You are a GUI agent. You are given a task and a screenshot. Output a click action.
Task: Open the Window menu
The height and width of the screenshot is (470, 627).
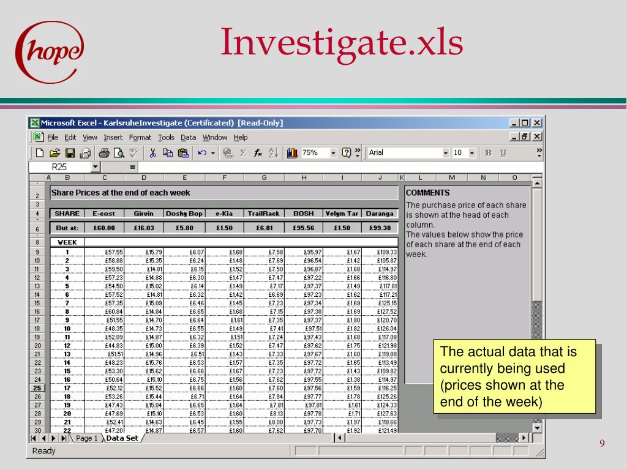[x=215, y=138]
